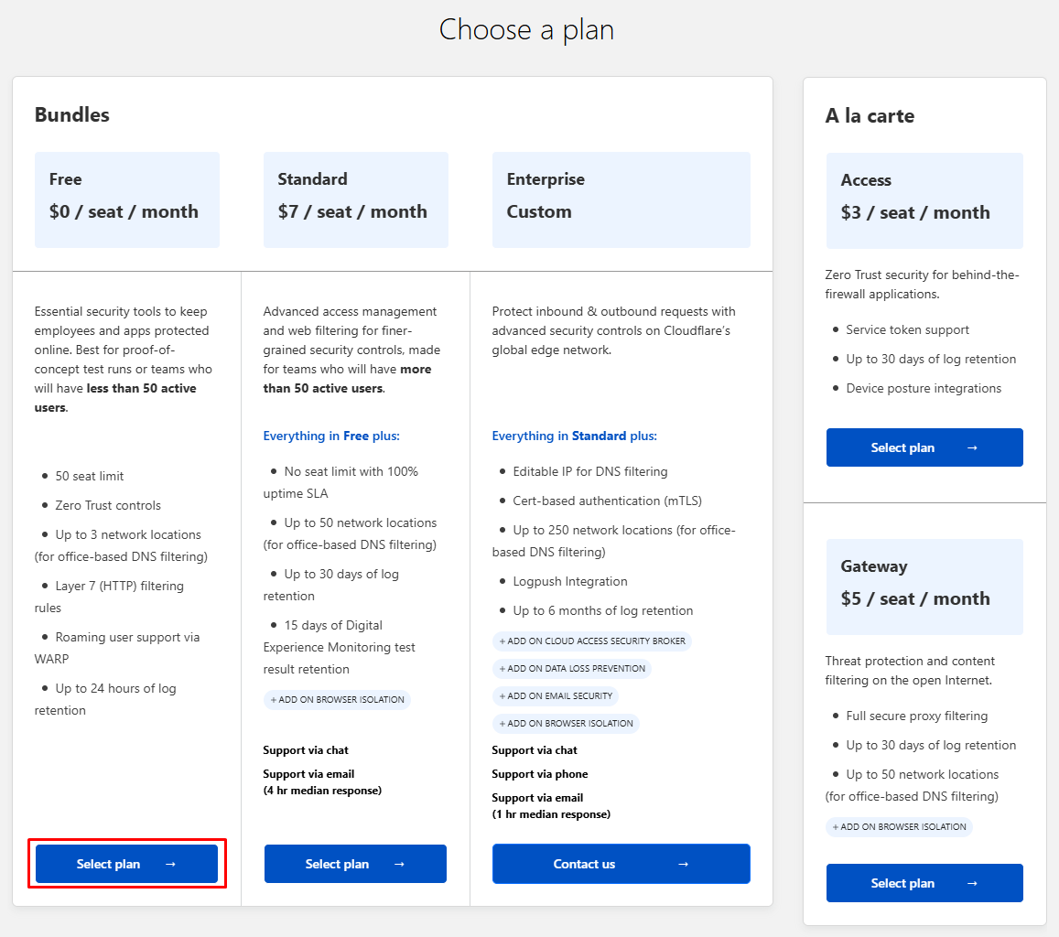Click Add On Data Loss Prevention tag
The image size is (1059, 937).
point(572,668)
